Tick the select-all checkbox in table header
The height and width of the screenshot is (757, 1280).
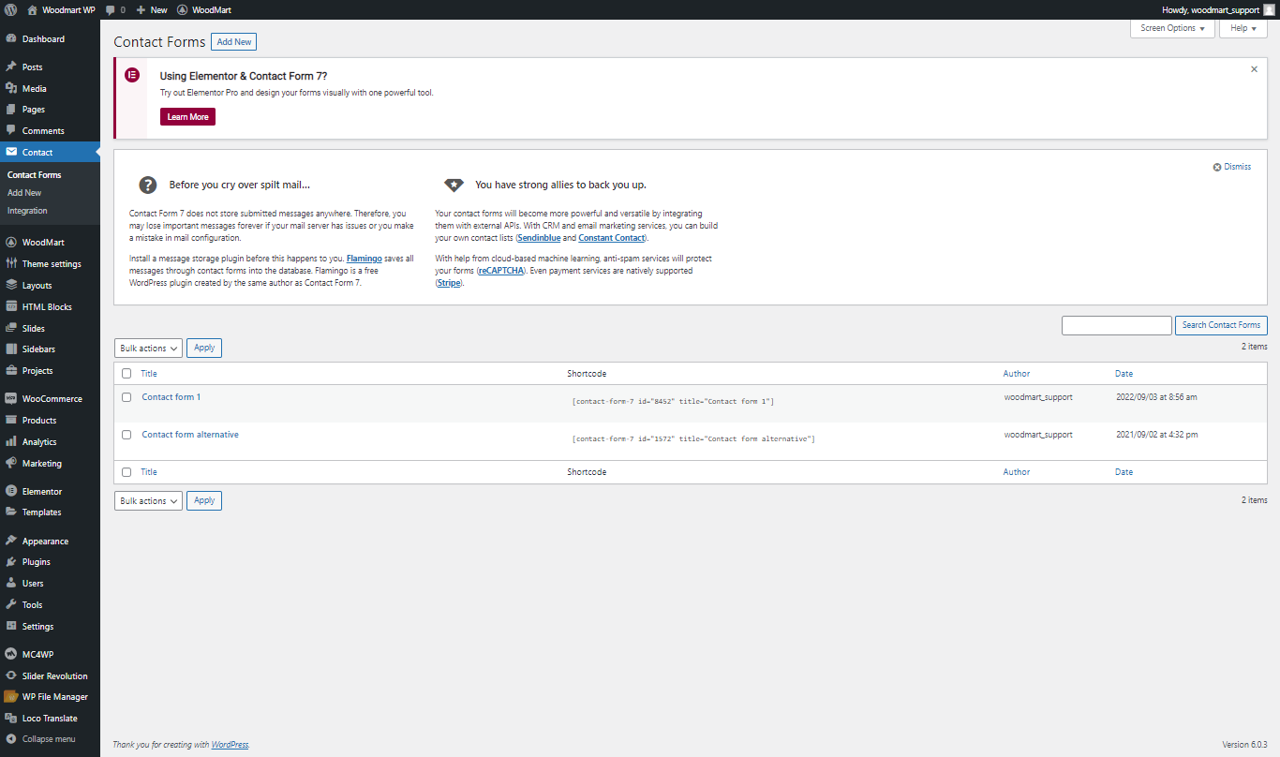click(x=127, y=374)
